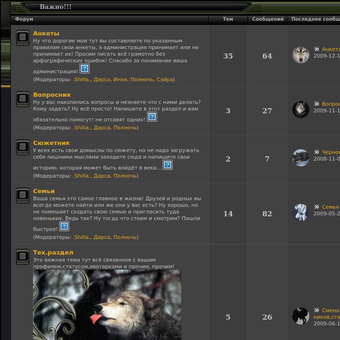Screen dimensions: 340x340
Task: Click the blue question-mark icon in Семьи description
Action: [64, 226]
